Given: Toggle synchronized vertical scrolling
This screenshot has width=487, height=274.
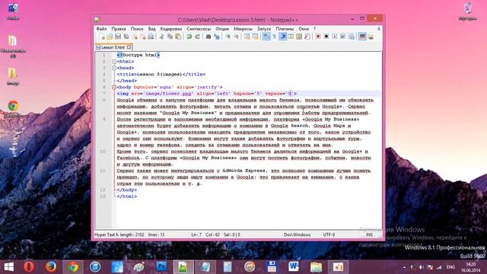Looking at the screenshot, I should (x=247, y=37).
